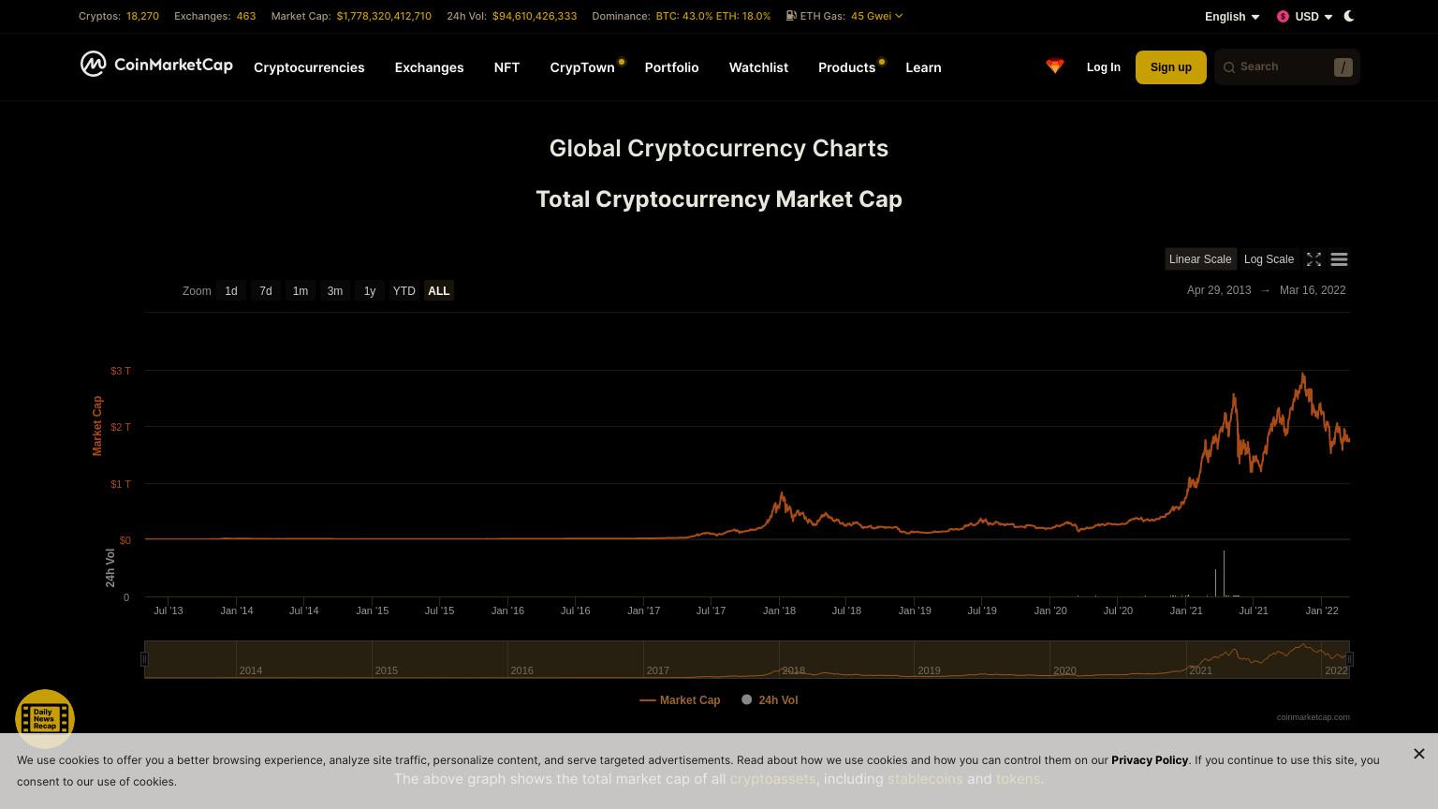This screenshot has width=1438, height=809.
Task: Click the cryptoassets link below chart
Action: click(772, 779)
